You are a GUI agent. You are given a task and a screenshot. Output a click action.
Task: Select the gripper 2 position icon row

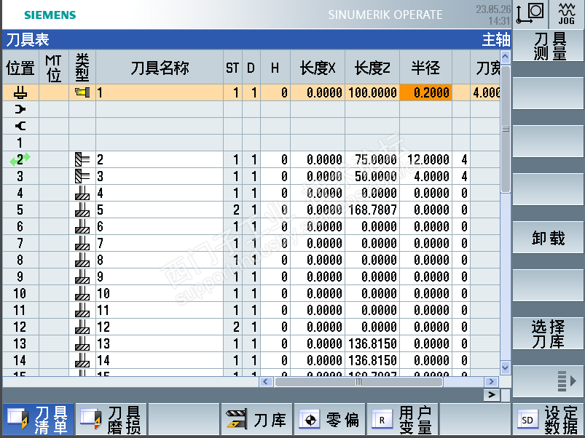coord(20,126)
